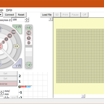Open the Help menu
The height and width of the screenshot is (104, 104).
[9, 10]
